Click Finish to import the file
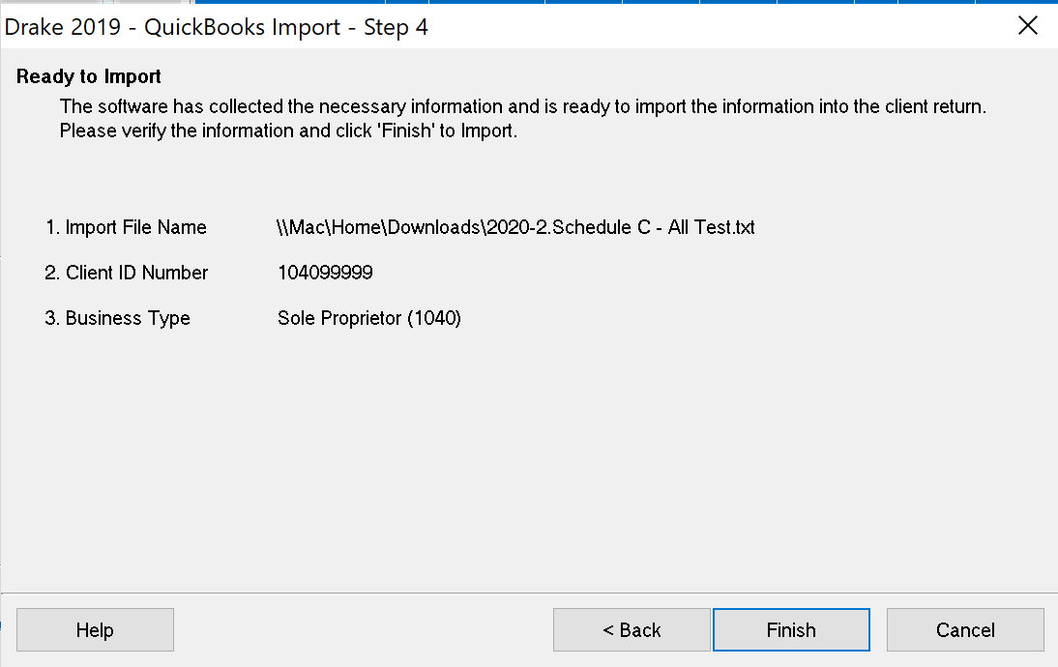1058x667 pixels. [x=791, y=630]
